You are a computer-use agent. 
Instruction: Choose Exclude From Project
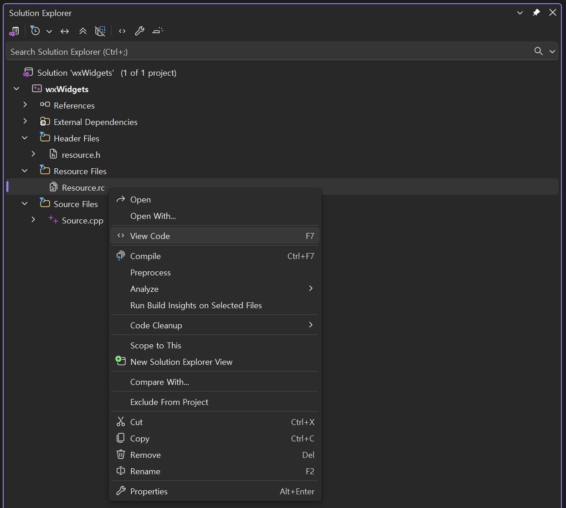[x=215, y=402]
